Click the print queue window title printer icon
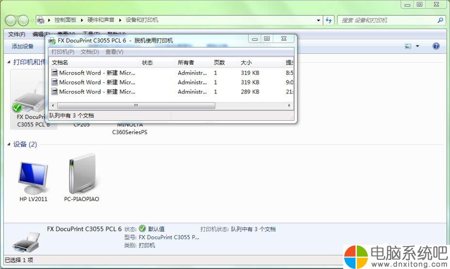Viewport: 450px width, 269px height. (52, 41)
